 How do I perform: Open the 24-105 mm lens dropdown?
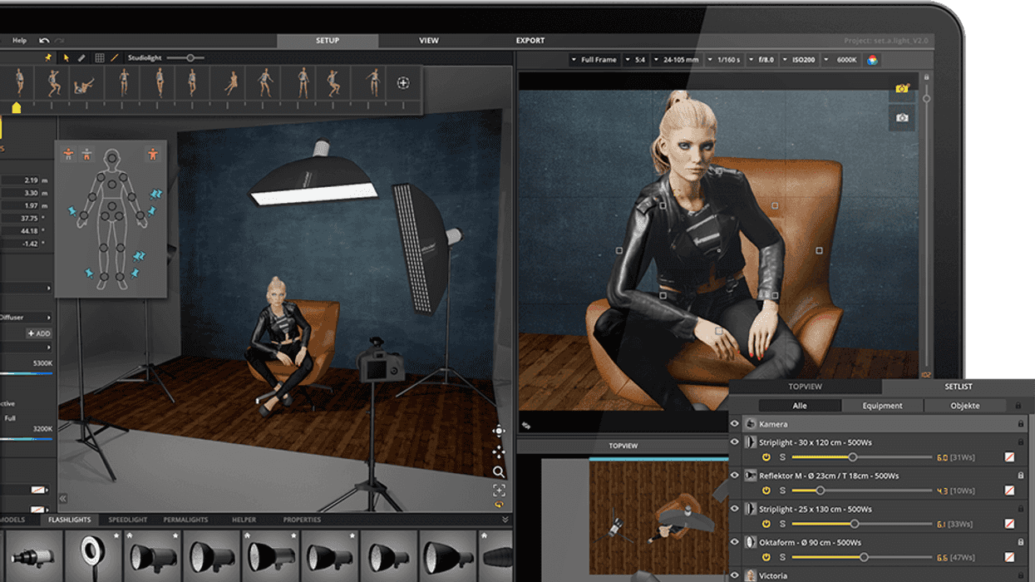(x=676, y=60)
